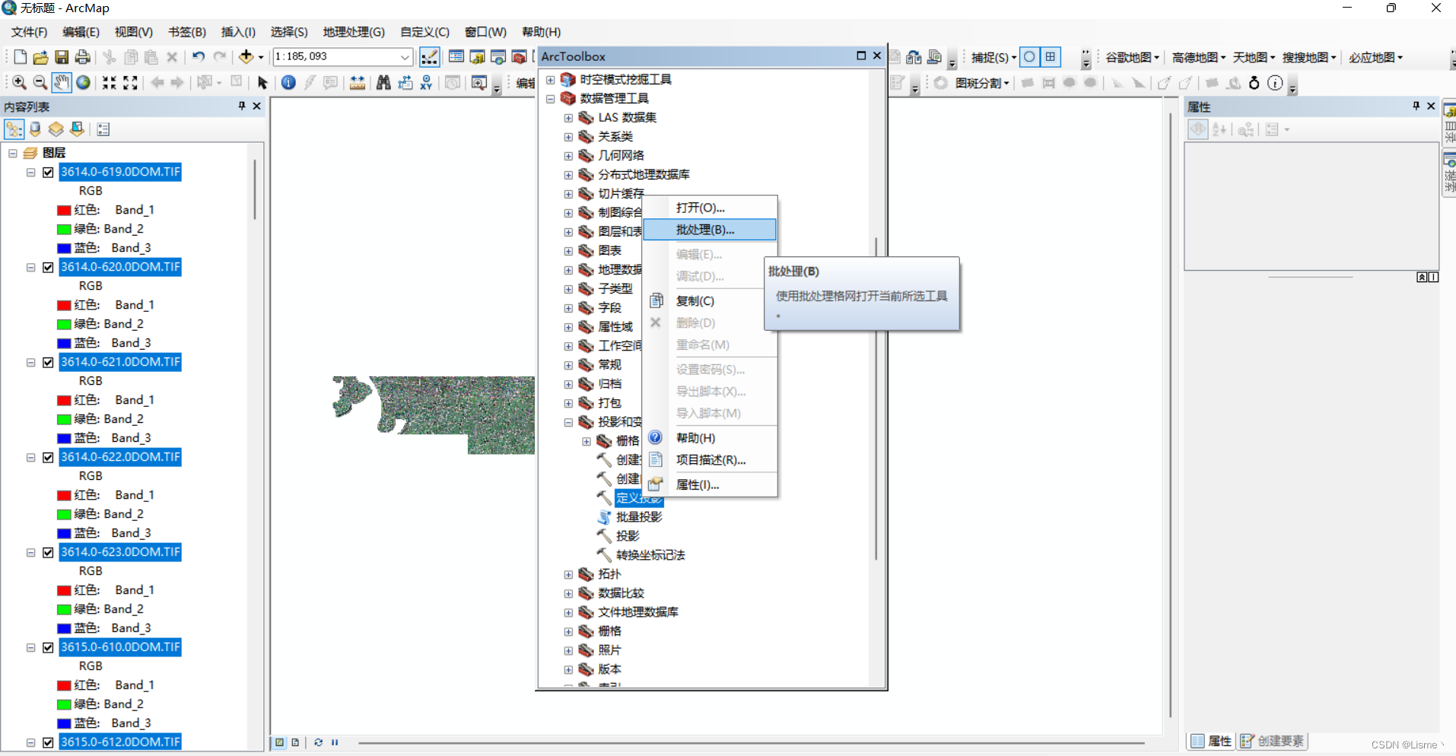Click the Add Data button
Viewport: 1456px width, 756px height.
click(246, 57)
